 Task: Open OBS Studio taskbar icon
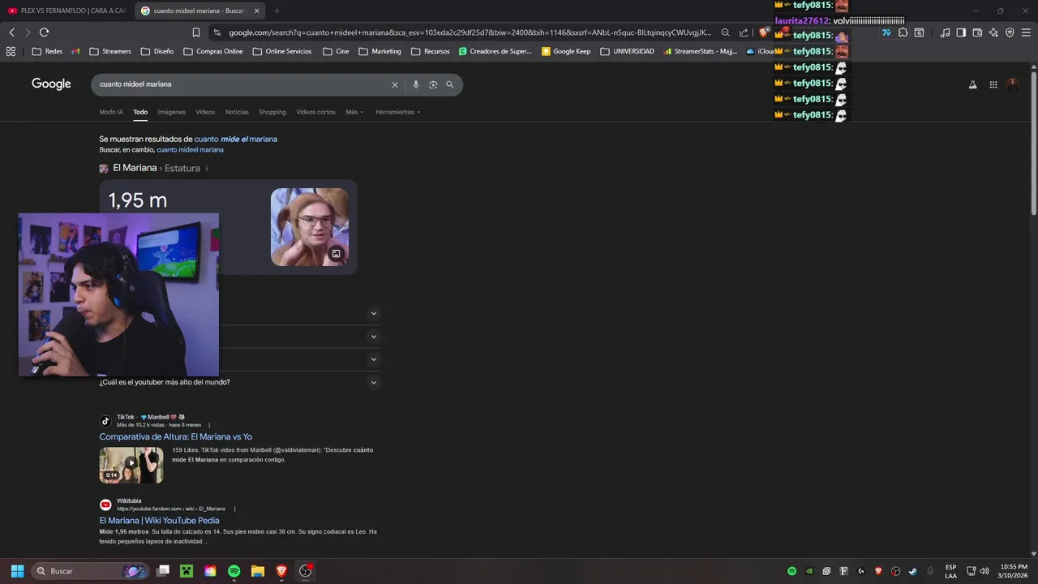306,571
